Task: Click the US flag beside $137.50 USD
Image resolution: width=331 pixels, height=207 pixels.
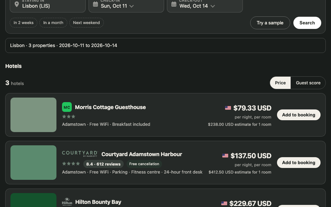Action: point(225,156)
